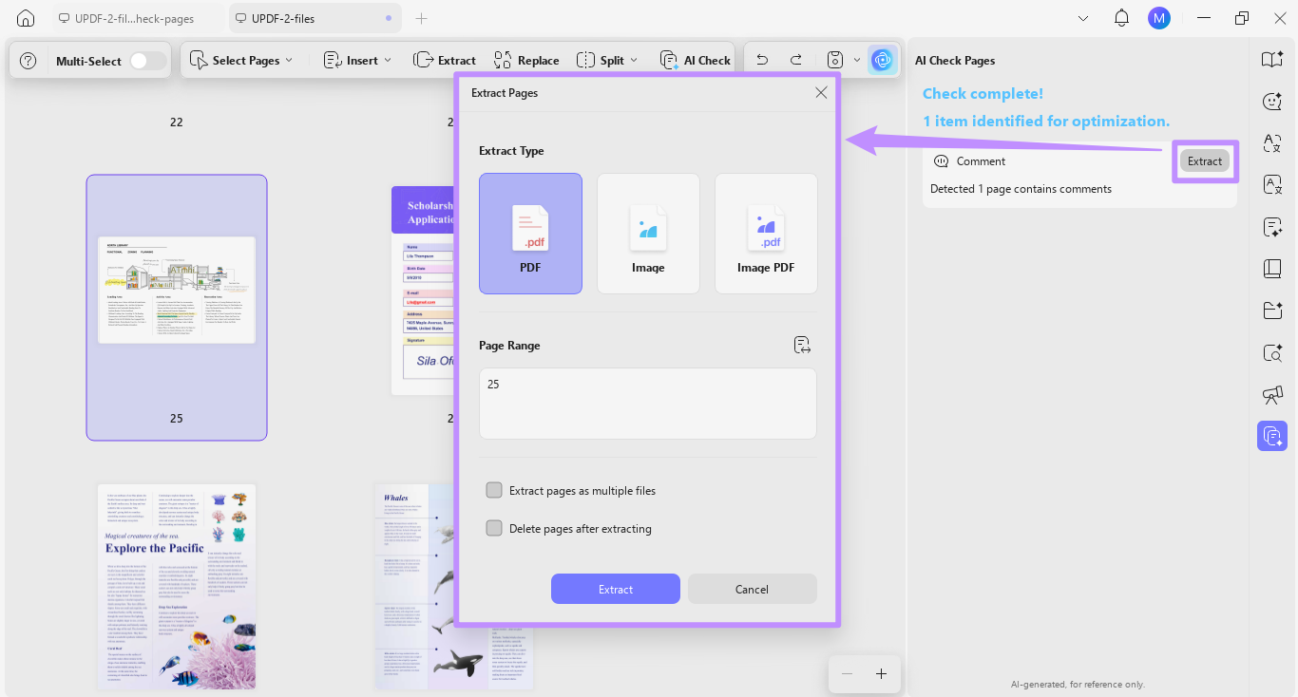Toggle the Multi-Select switch

147,61
